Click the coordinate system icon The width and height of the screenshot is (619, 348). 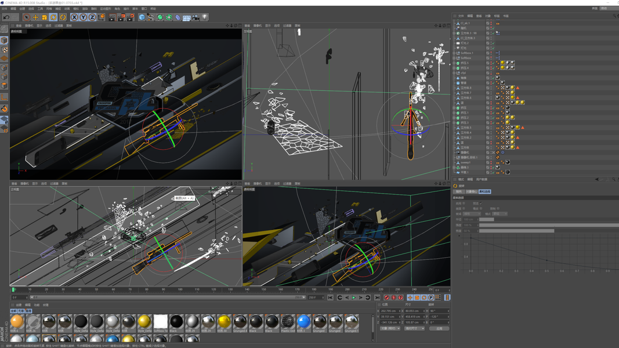point(102,17)
